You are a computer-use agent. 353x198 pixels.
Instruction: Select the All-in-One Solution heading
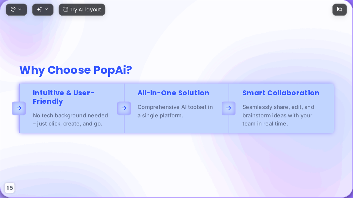[x=173, y=93]
